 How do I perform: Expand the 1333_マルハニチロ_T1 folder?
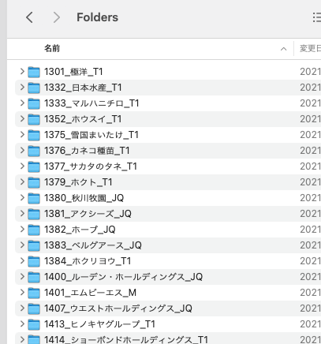(x=22, y=103)
